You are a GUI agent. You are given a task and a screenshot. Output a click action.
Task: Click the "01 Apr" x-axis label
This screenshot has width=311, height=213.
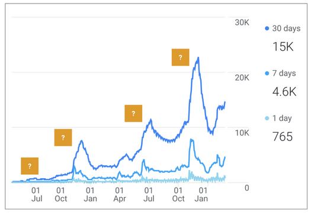click(120, 195)
